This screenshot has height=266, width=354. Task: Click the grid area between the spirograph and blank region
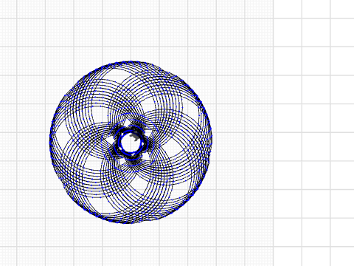[243, 143]
